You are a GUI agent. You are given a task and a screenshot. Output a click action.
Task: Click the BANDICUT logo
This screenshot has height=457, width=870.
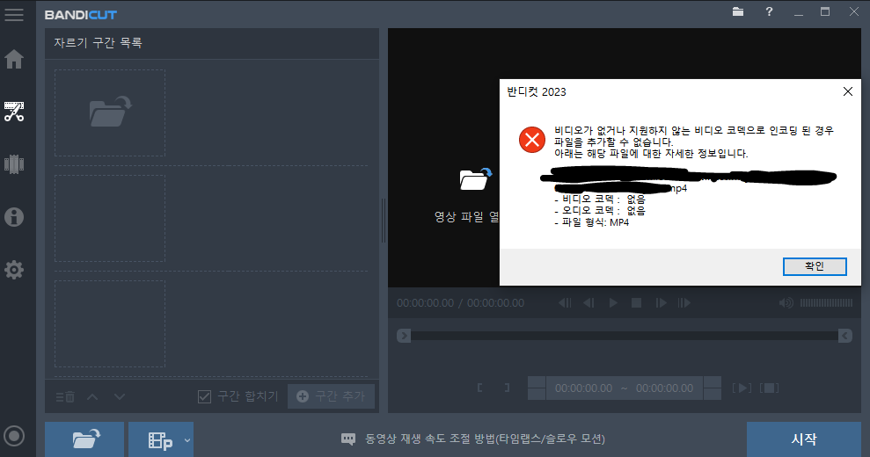click(x=81, y=15)
